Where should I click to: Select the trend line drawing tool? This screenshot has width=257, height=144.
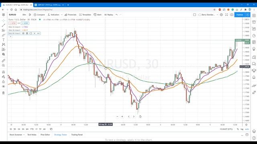(x=4, y=25)
